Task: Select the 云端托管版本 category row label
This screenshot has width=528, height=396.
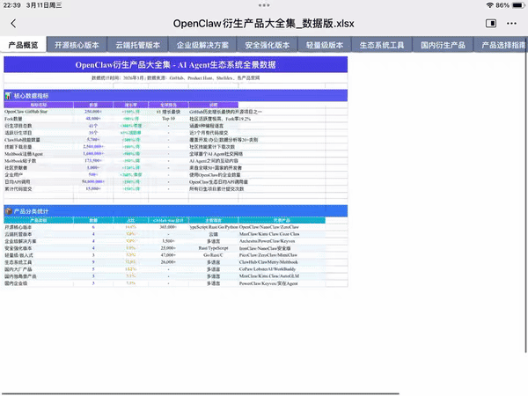Action: [x=39, y=234]
